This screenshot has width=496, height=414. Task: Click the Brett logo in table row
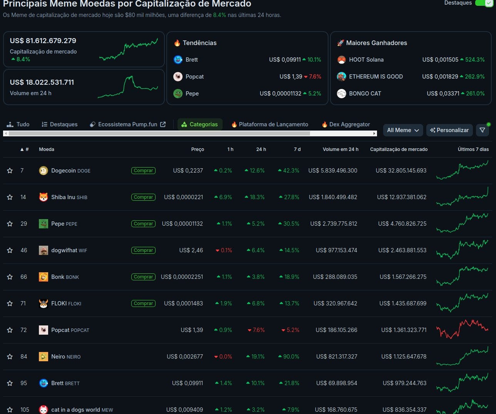coord(44,383)
